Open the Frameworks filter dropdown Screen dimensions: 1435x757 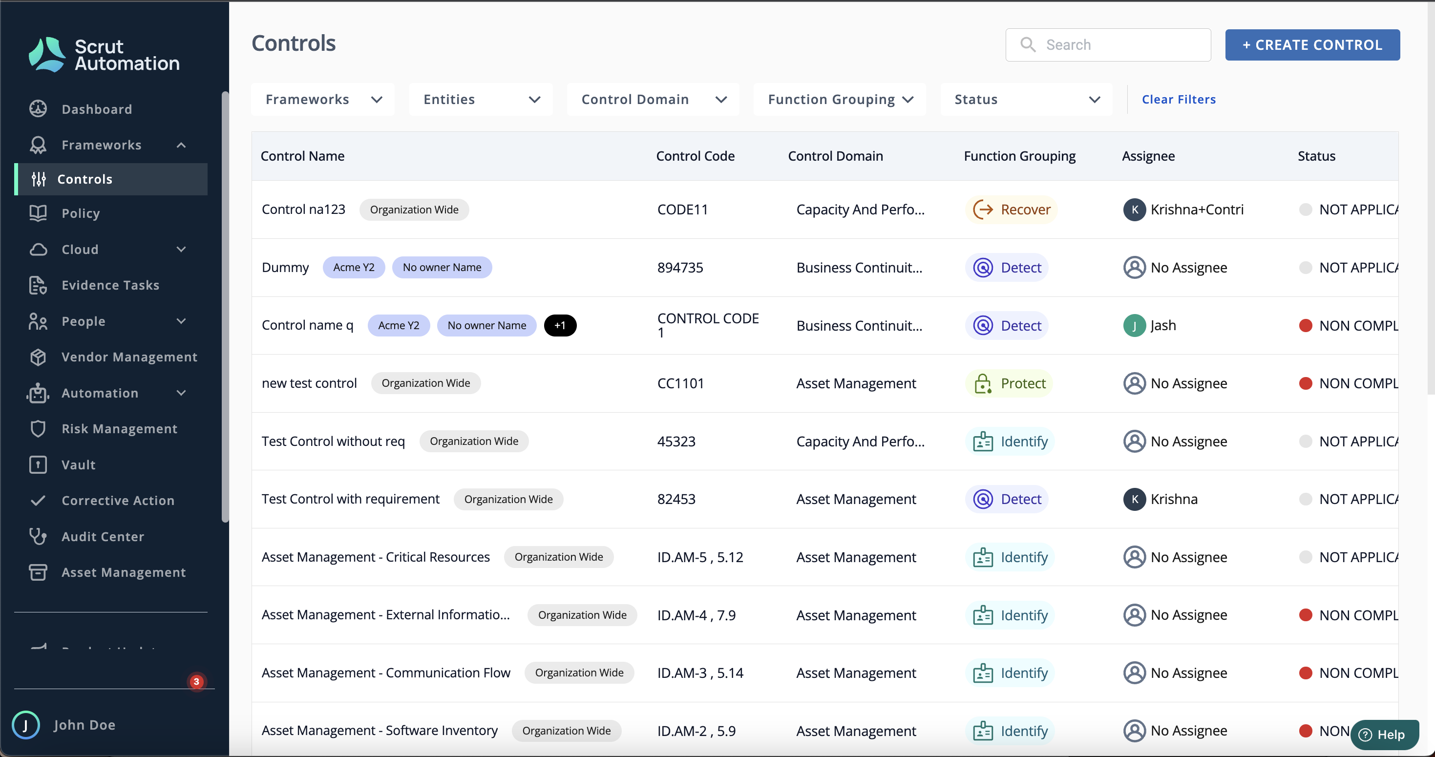(x=322, y=99)
